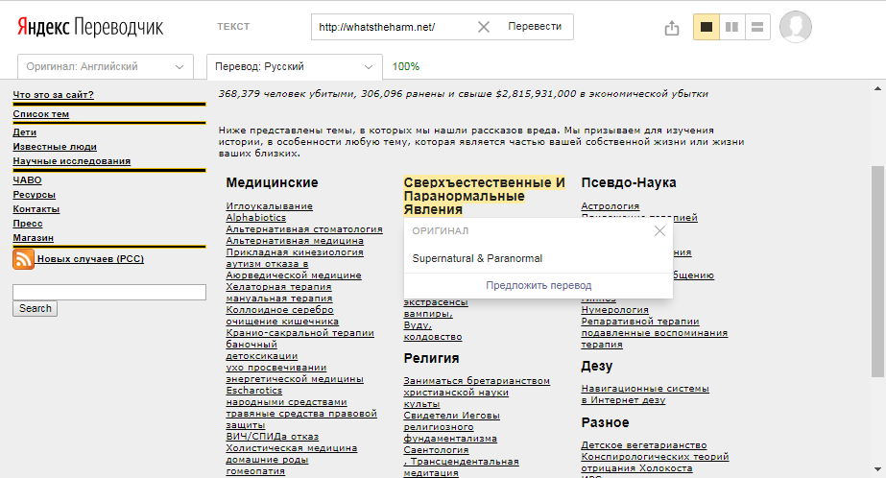The width and height of the screenshot is (886, 478).
Task: Open the Нумерология link
Action: (614, 310)
